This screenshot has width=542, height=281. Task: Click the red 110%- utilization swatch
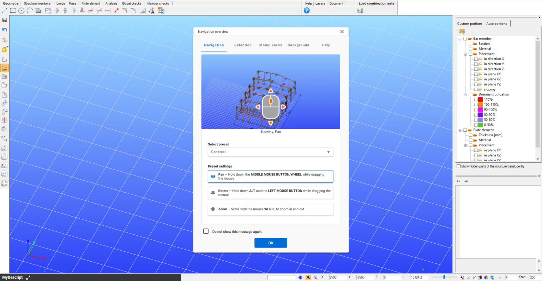click(x=480, y=100)
